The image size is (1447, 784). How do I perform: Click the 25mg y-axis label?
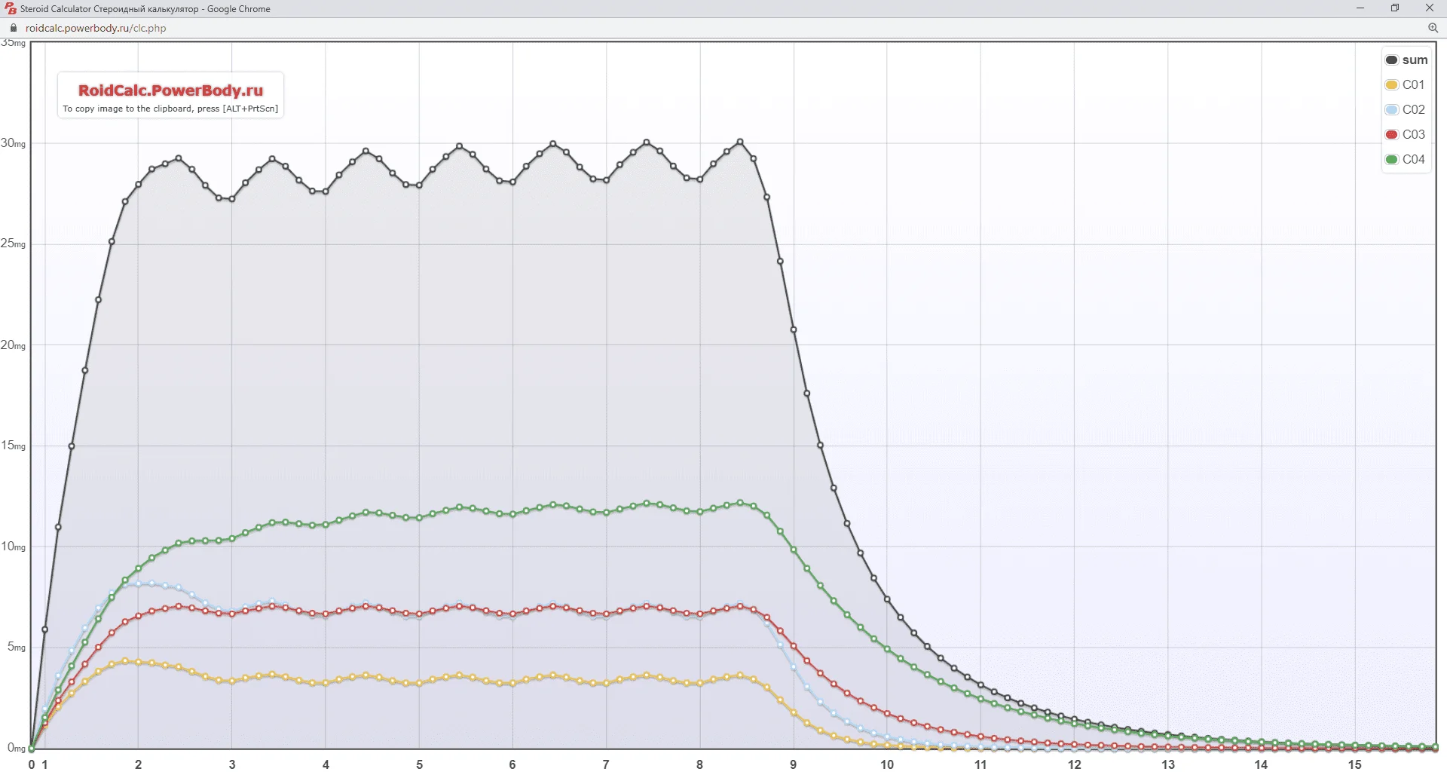point(13,243)
